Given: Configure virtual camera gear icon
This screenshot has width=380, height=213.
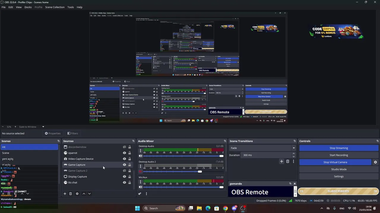Looking at the screenshot, I should (375, 162).
